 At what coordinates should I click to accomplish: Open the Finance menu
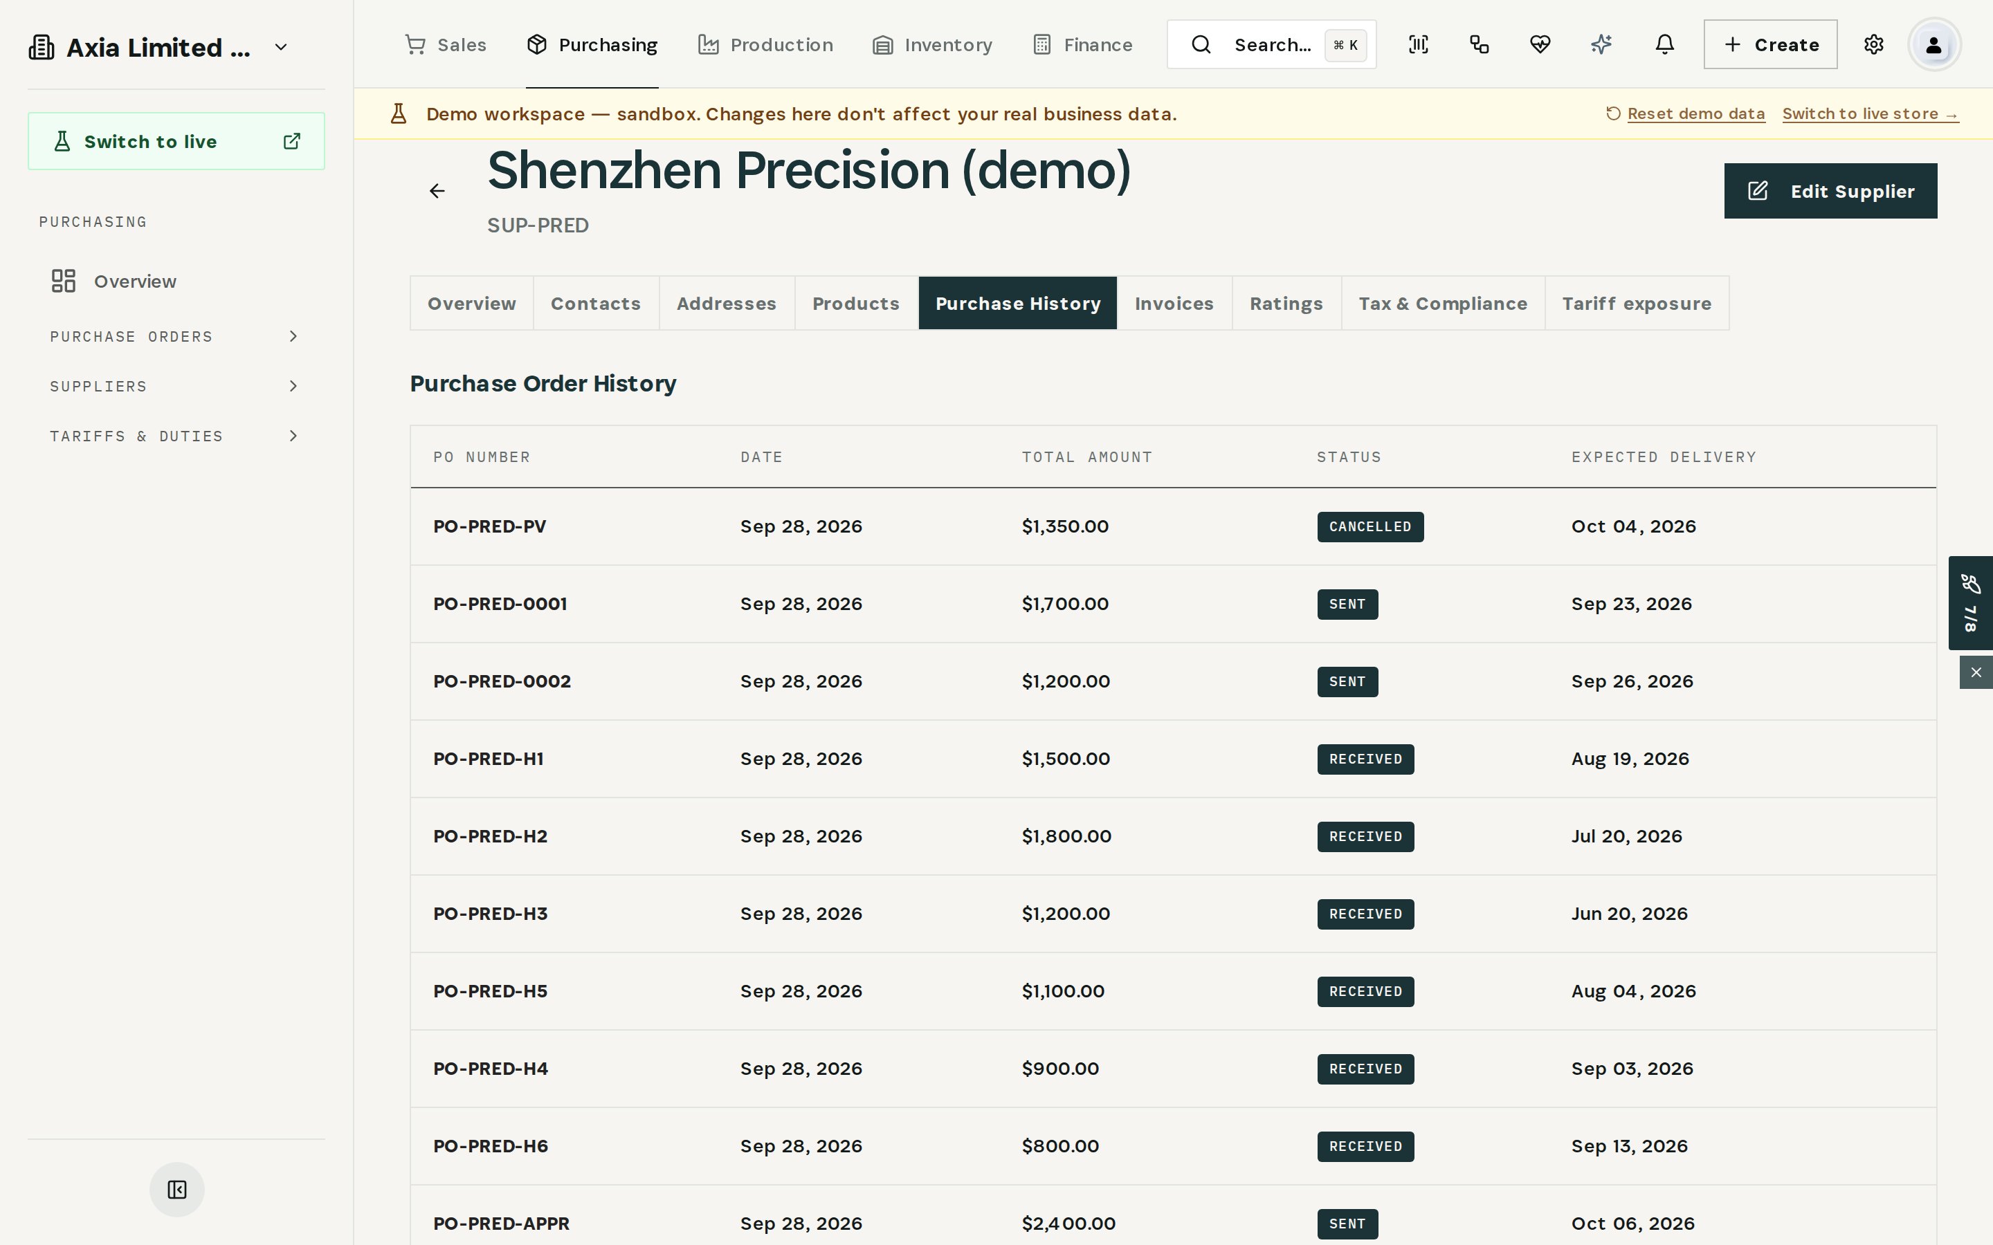click(1083, 44)
